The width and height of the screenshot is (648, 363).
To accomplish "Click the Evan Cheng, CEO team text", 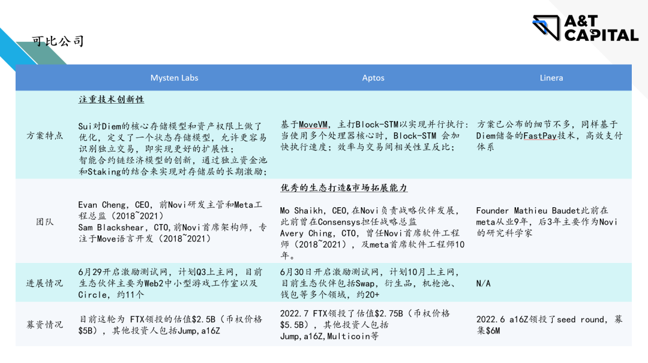I will (x=170, y=210).
